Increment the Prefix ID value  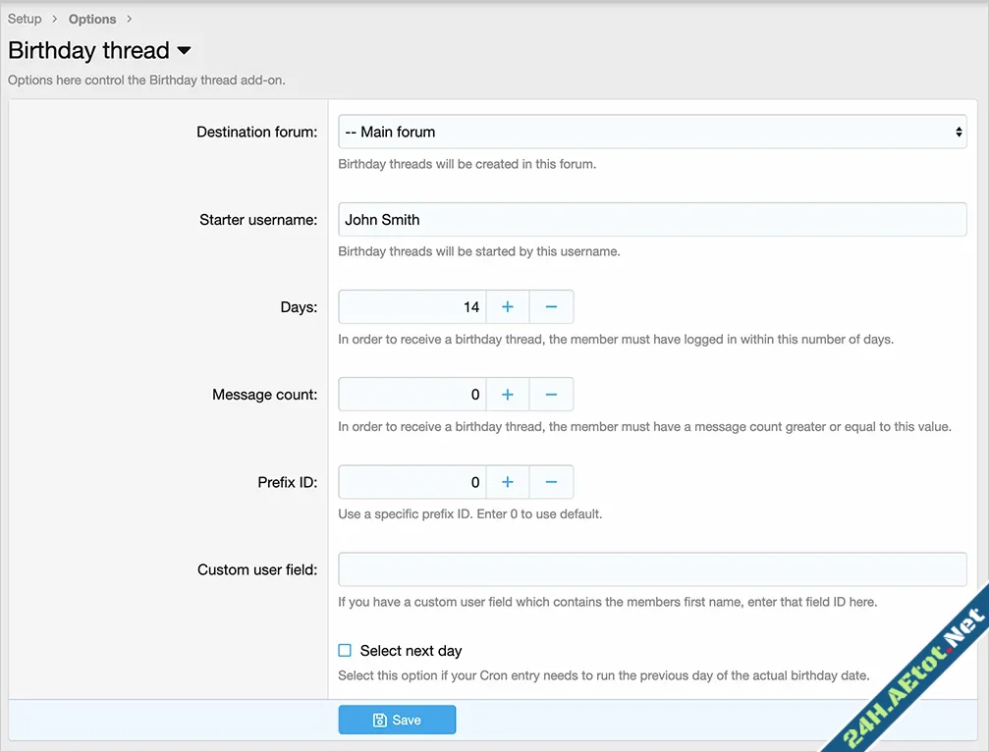click(508, 482)
